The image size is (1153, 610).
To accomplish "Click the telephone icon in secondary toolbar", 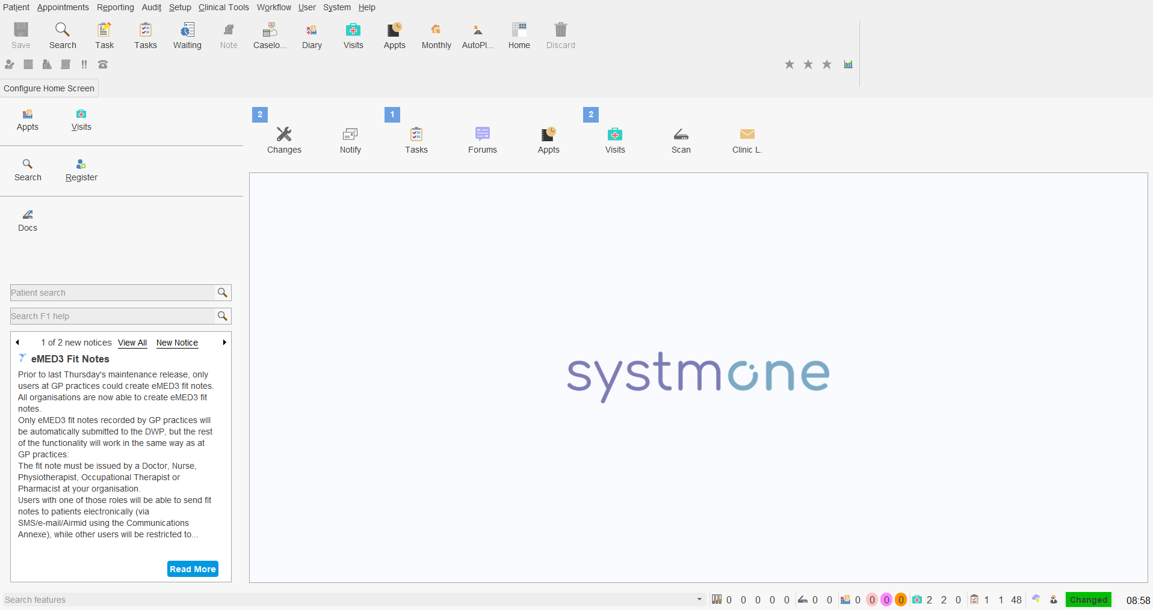I will click(x=103, y=64).
